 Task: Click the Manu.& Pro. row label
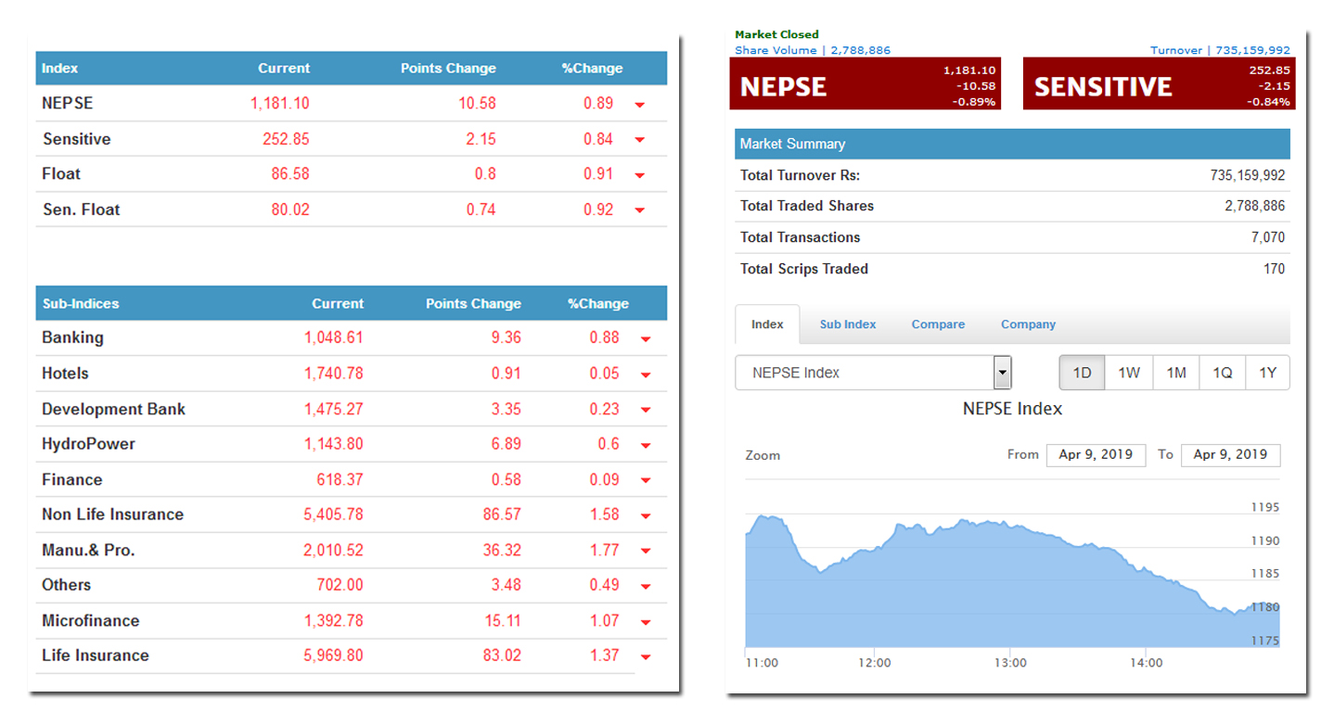pyautogui.click(x=88, y=550)
